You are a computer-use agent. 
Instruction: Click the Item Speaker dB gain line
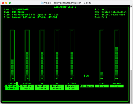[30, 17]
